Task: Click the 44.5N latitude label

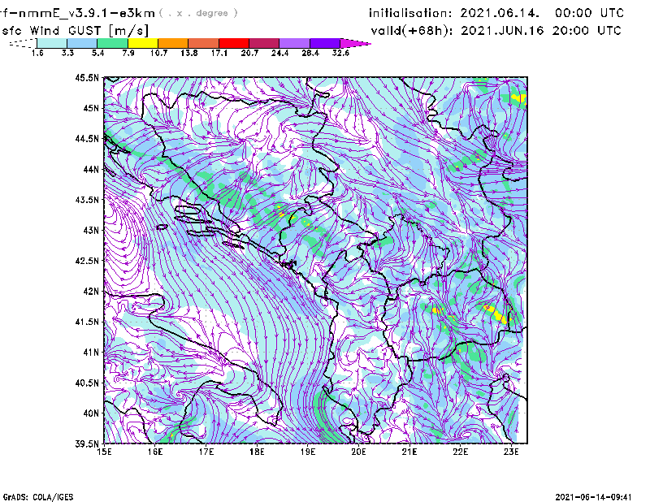Action: coord(87,138)
